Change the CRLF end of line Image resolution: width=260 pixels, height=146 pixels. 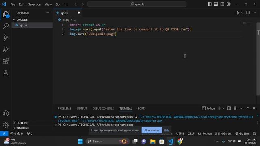coord(191,133)
